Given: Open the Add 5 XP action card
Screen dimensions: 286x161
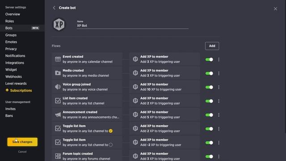Looking at the screenshot, I should point(164,114).
